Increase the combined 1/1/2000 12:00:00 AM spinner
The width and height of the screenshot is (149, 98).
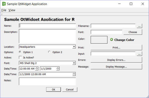(x=74, y=73)
